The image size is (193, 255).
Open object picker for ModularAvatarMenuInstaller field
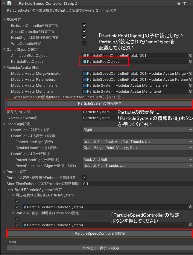[x=190, y=85]
